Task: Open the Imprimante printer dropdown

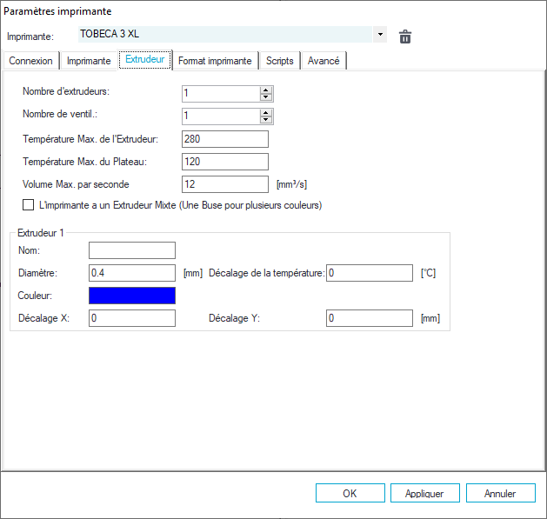Action: click(380, 36)
